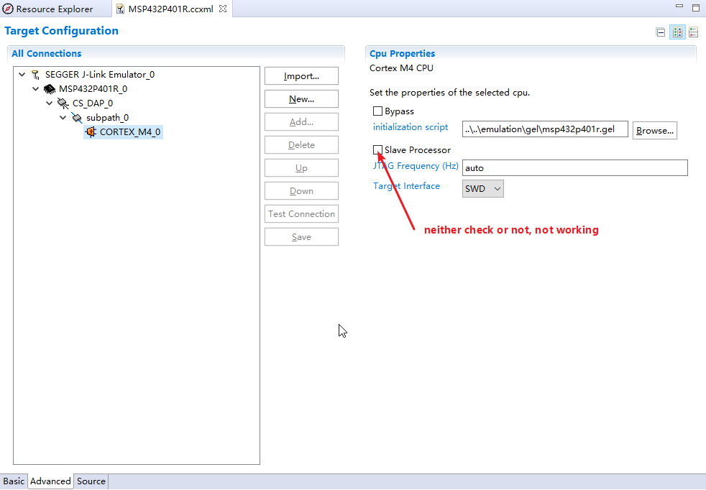The width and height of the screenshot is (706, 490).
Task: Select the Advanced tab
Action: pos(50,481)
